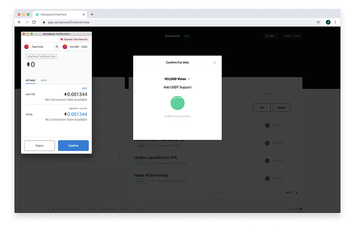Select the Compound Interface browser tab
359x229 pixels.
pos(59,15)
